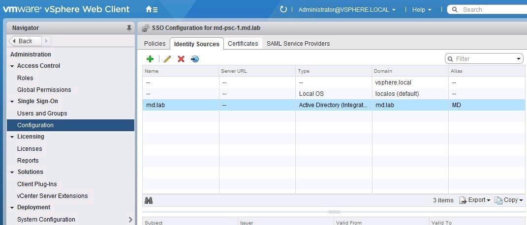Click the home menu icon in header
527x225 pixels.
(x=152, y=9)
